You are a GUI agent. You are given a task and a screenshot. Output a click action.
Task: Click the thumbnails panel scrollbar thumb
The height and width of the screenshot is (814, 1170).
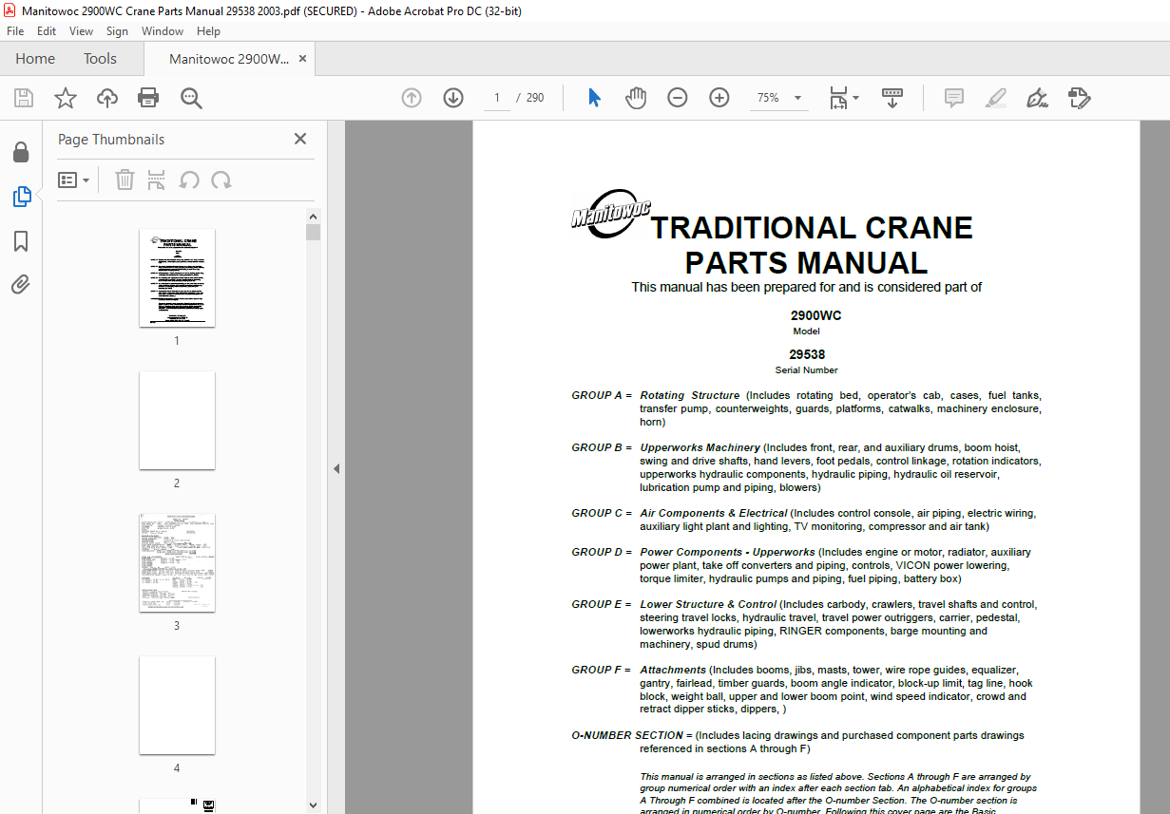click(314, 233)
